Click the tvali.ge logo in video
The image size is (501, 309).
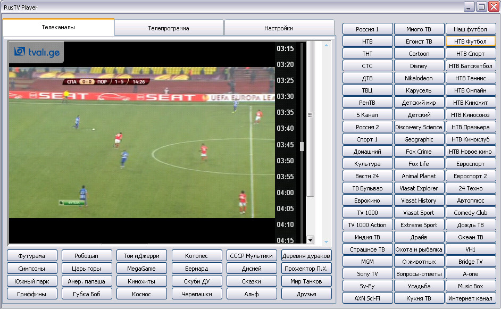tap(36, 52)
